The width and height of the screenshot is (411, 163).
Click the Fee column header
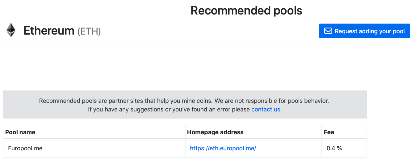point(329,132)
